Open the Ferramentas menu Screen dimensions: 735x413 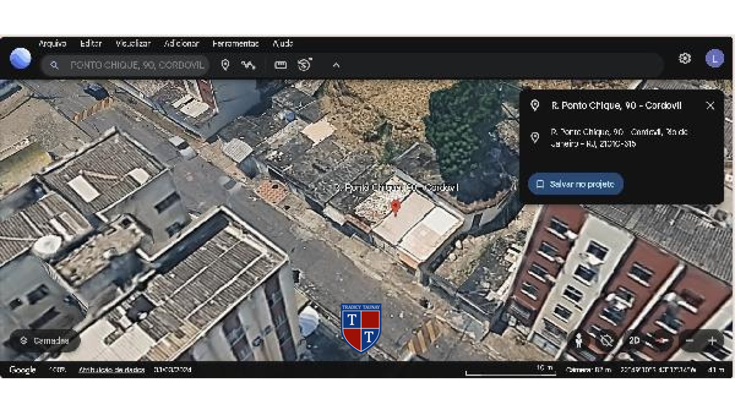tap(235, 44)
